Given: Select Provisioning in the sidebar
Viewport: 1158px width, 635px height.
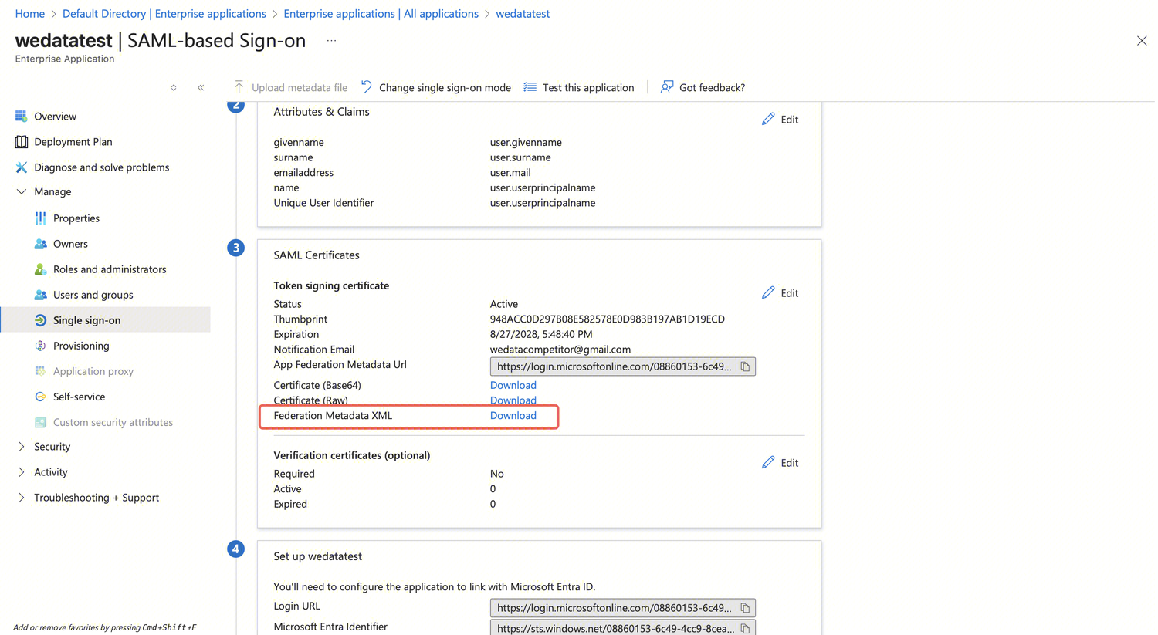Looking at the screenshot, I should point(81,346).
